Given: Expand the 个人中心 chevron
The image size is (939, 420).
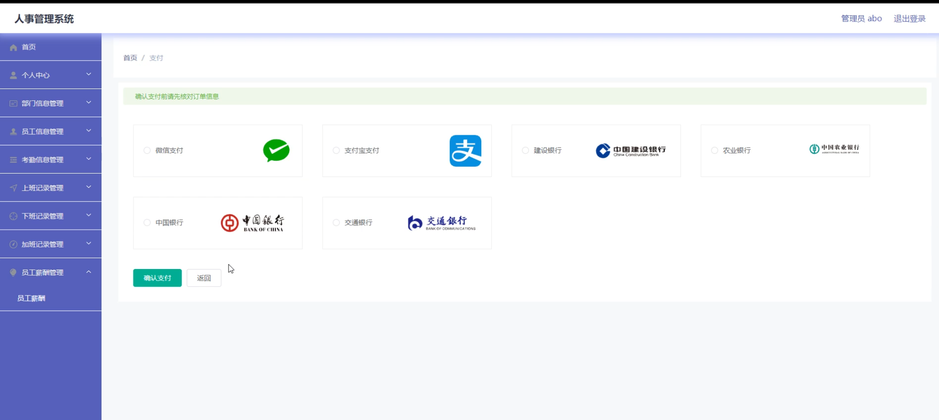Looking at the screenshot, I should [89, 74].
